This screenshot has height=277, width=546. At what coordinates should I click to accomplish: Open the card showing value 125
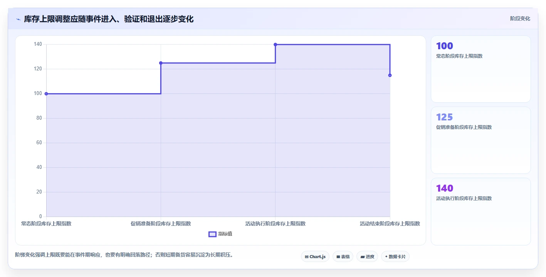480,140
